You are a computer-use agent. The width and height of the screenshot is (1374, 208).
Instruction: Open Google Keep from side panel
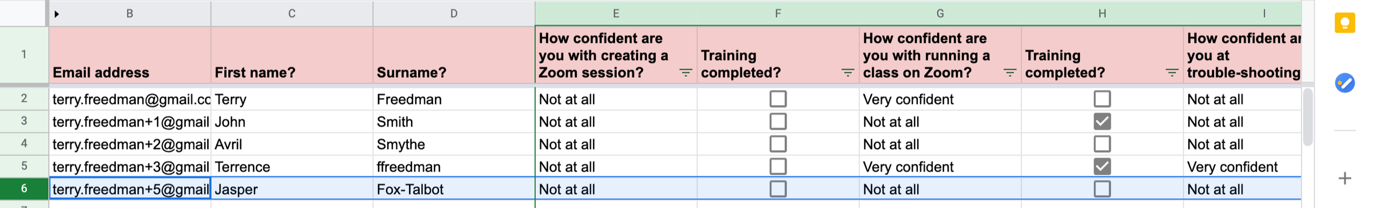click(x=1345, y=23)
